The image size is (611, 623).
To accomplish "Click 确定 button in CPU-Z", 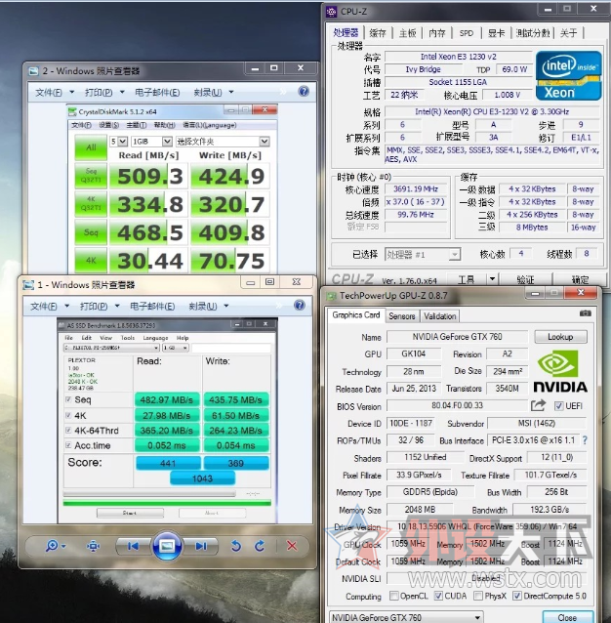I will click(580, 279).
